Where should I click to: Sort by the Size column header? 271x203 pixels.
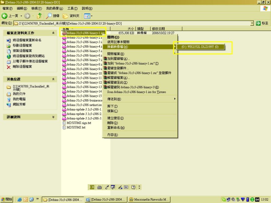(x=123, y=29)
